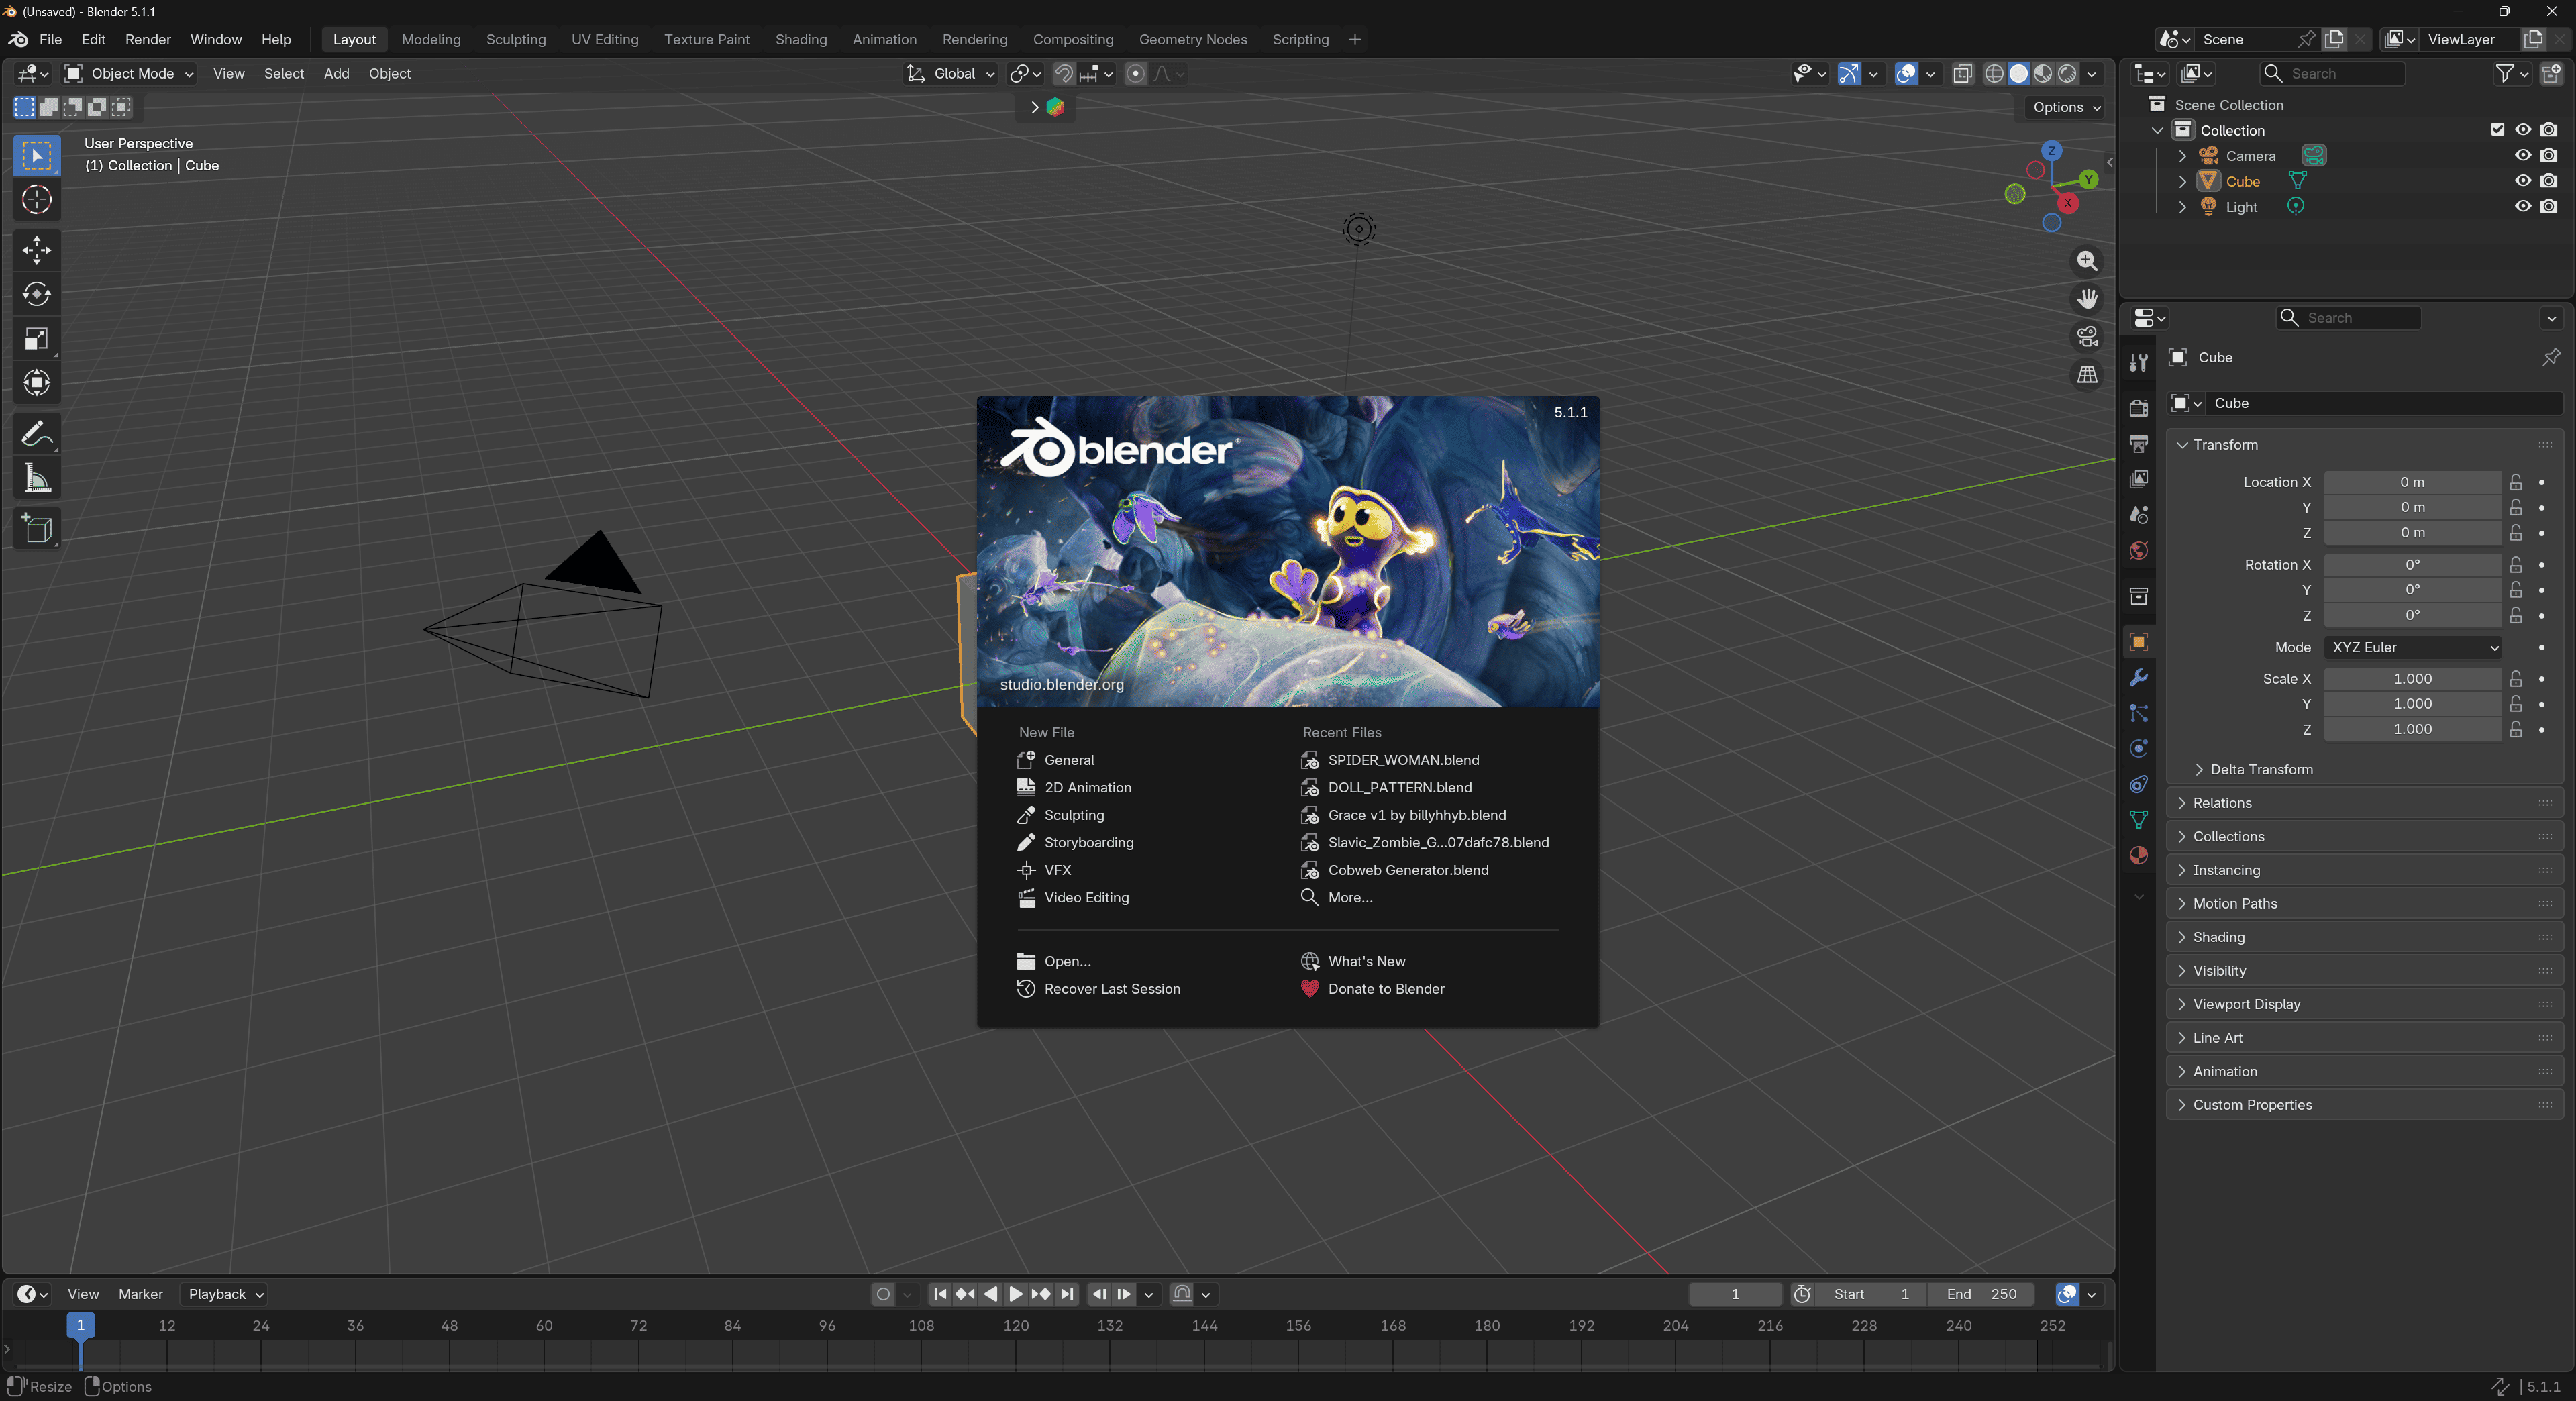Open the Render menu
This screenshot has height=1401, width=2576.
tap(148, 39)
